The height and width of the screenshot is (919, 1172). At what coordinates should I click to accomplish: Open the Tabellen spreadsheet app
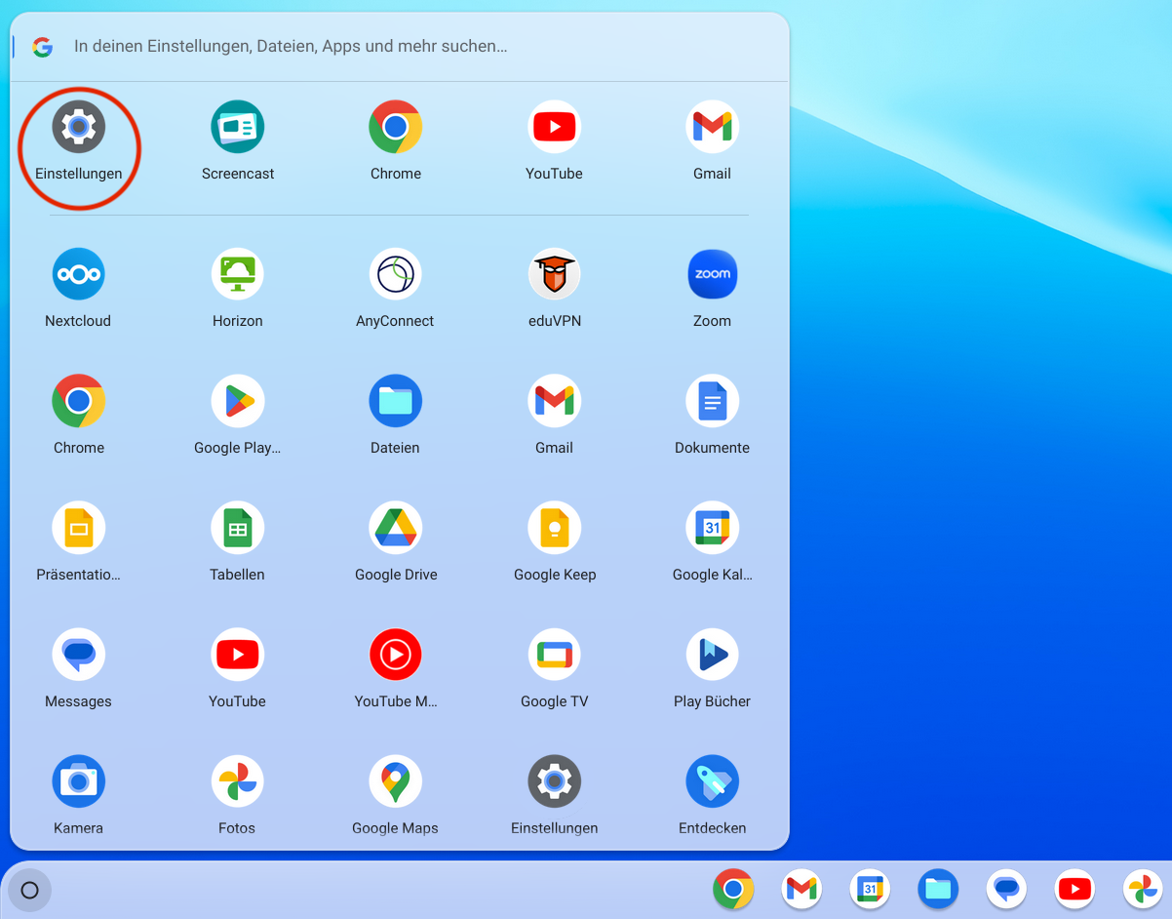[238, 528]
